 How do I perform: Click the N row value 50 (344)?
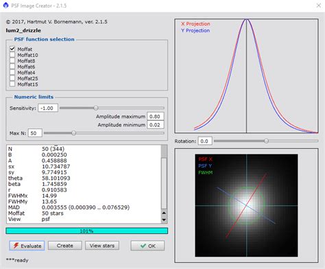(x=53, y=149)
